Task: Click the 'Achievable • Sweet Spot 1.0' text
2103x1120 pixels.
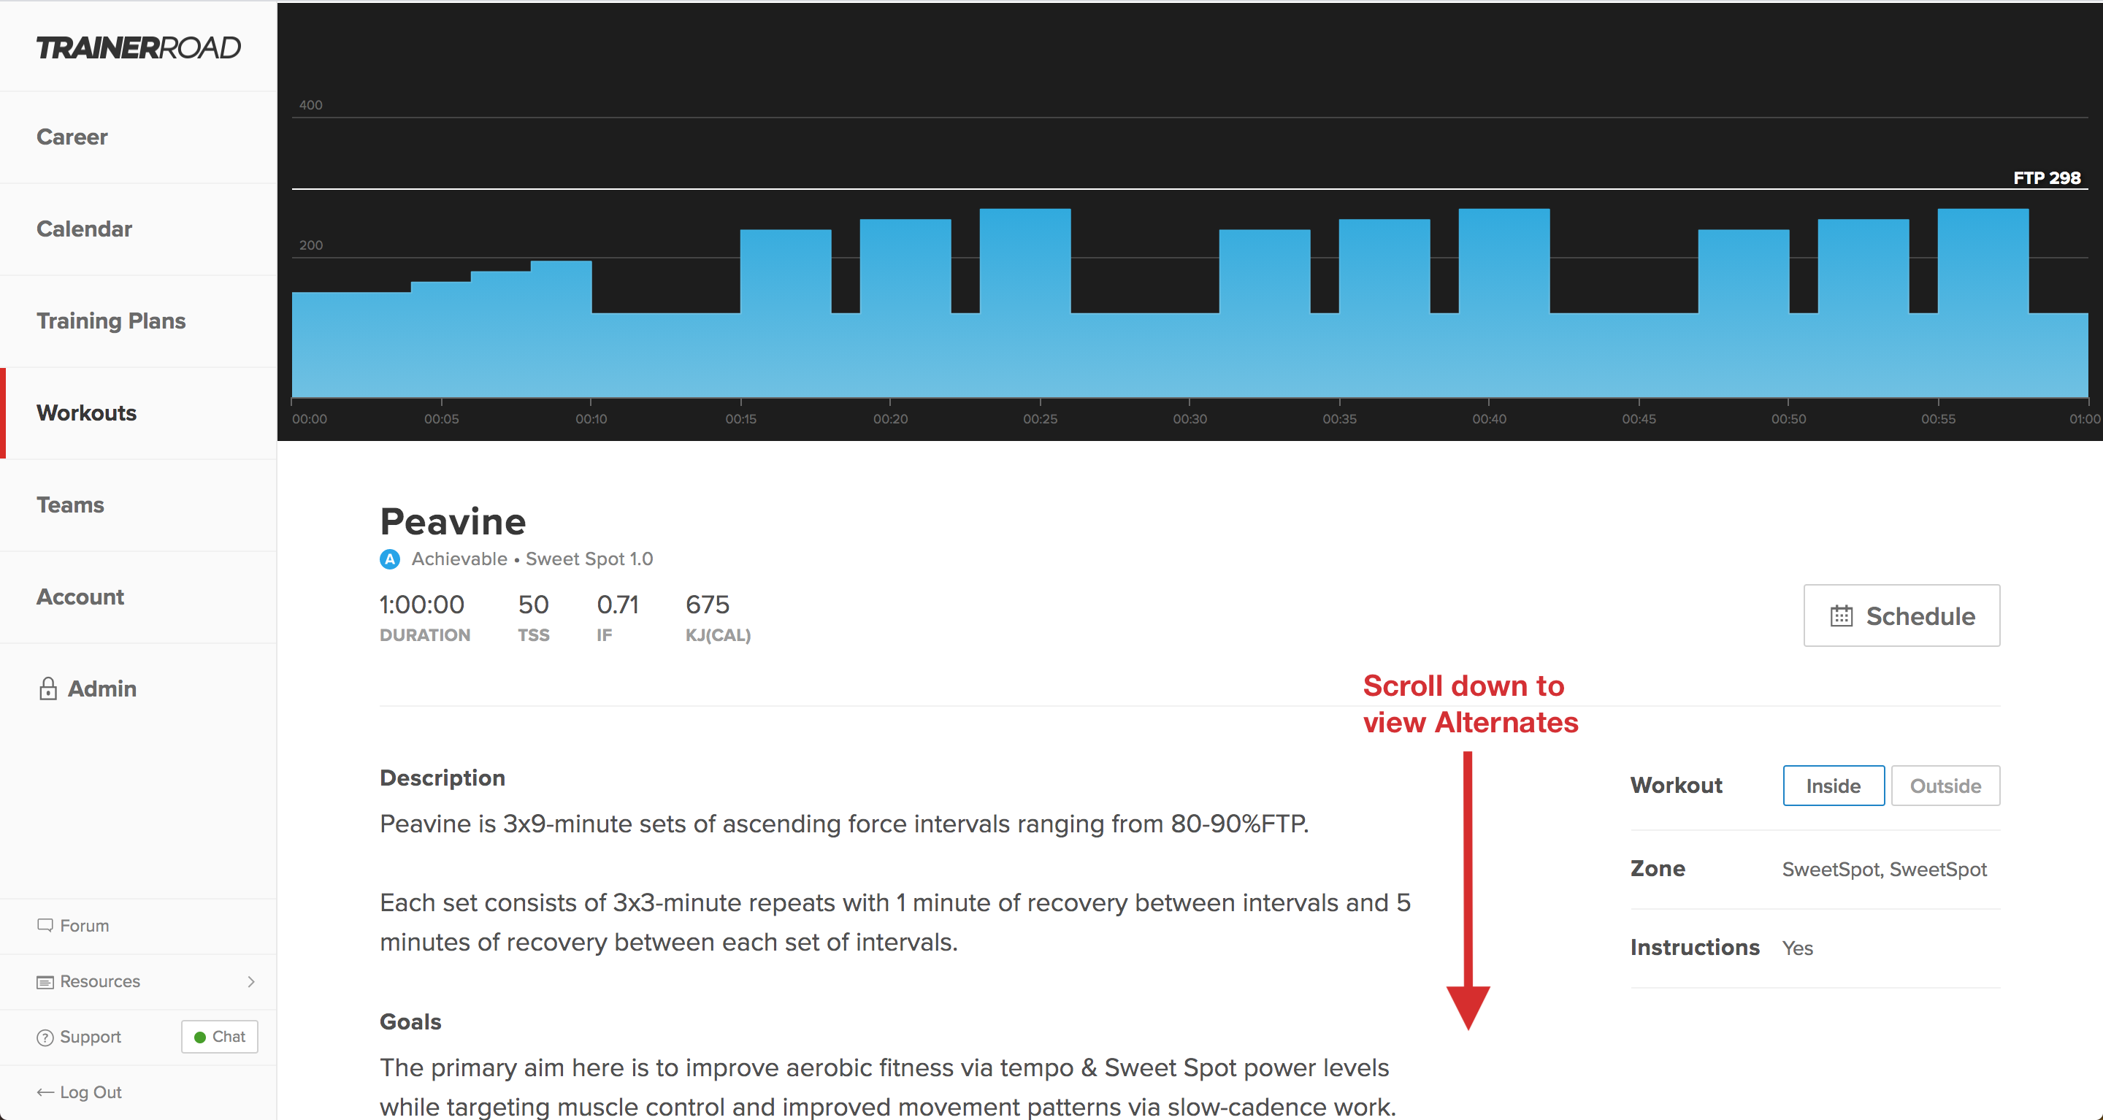Action: [532, 559]
